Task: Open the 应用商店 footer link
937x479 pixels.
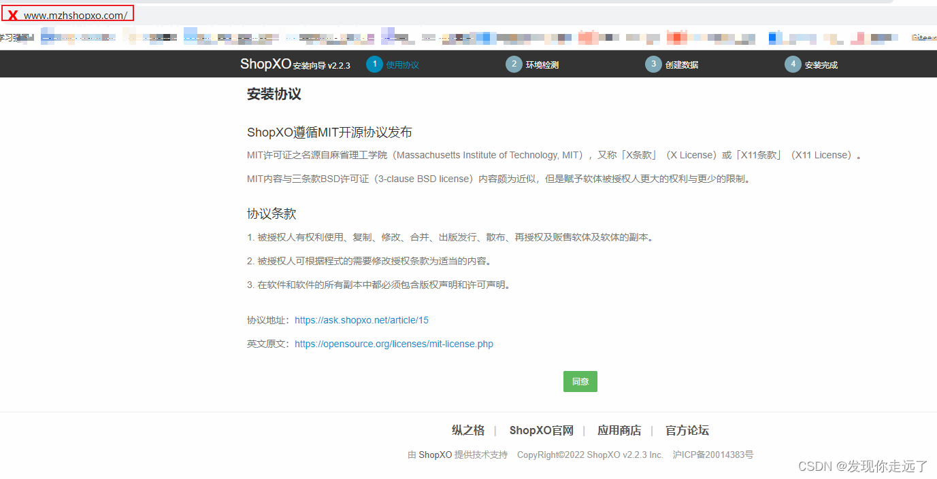Action: pyautogui.click(x=619, y=430)
